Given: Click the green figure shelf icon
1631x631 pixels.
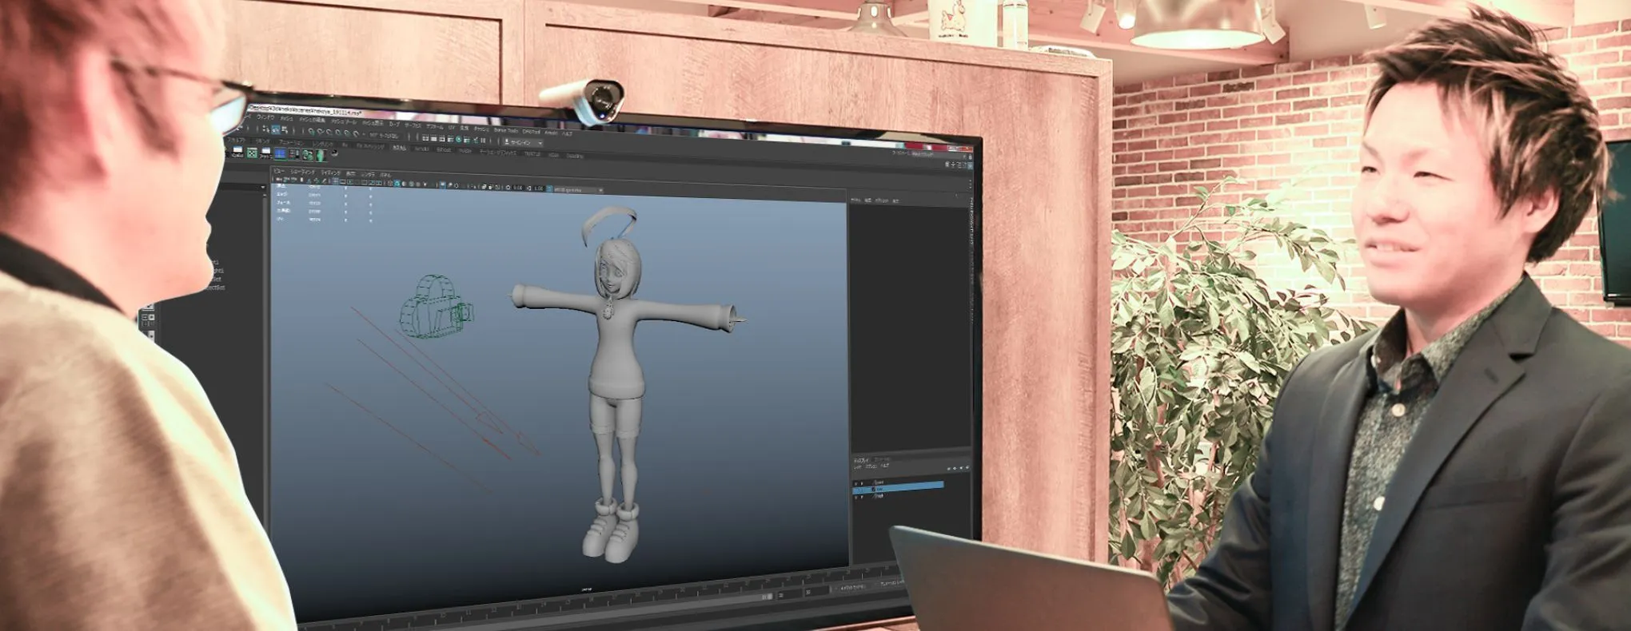Looking at the screenshot, I should (x=321, y=156).
